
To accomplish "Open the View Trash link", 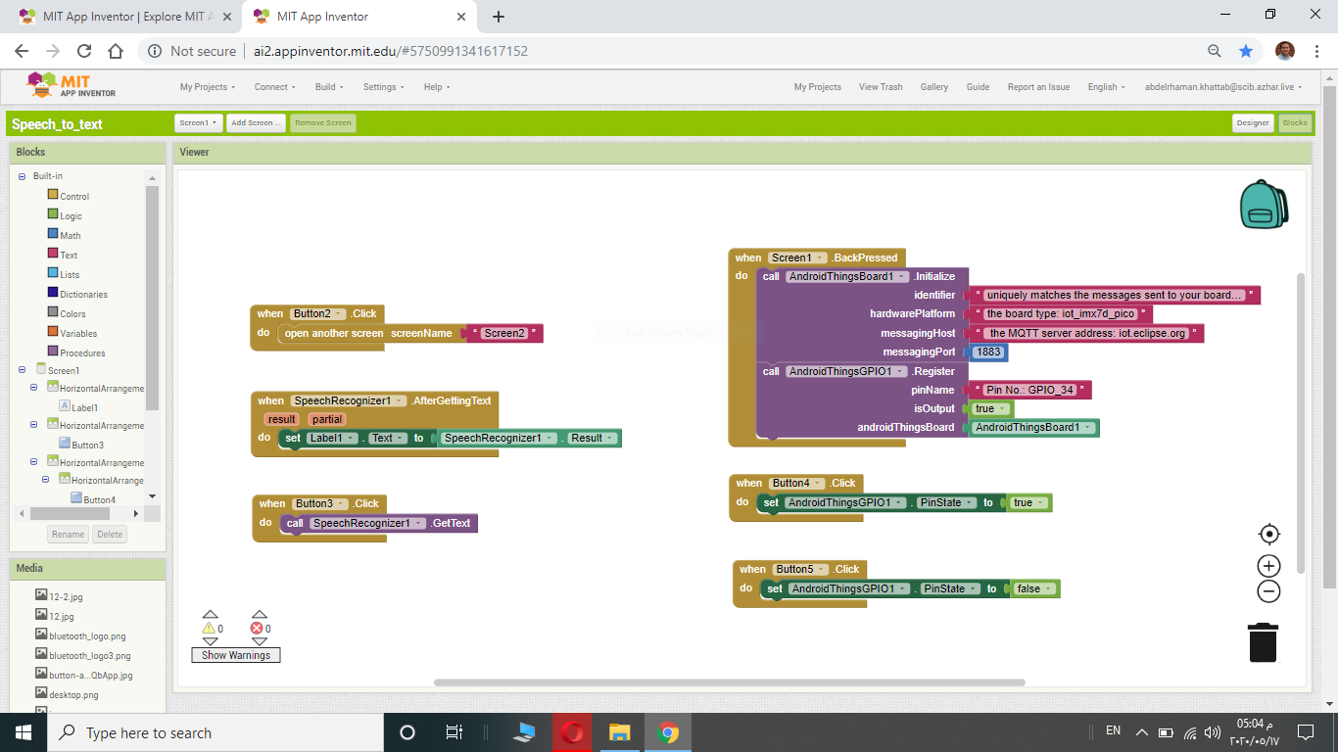I will [x=881, y=87].
